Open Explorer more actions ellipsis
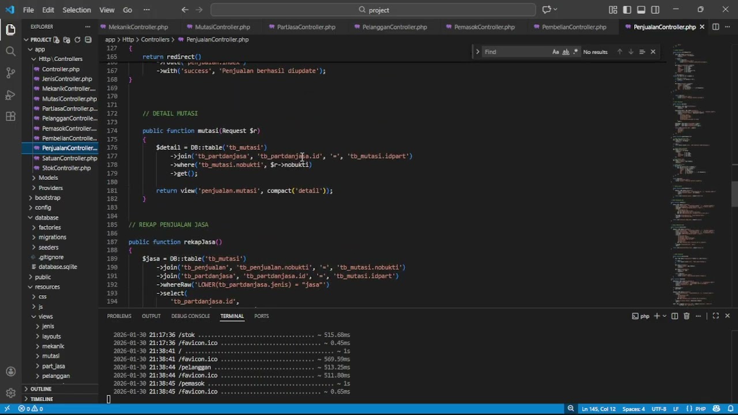Image resolution: width=738 pixels, height=415 pixels. pos(88,27)
